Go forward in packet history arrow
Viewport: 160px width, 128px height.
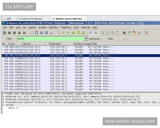(68, 33)
